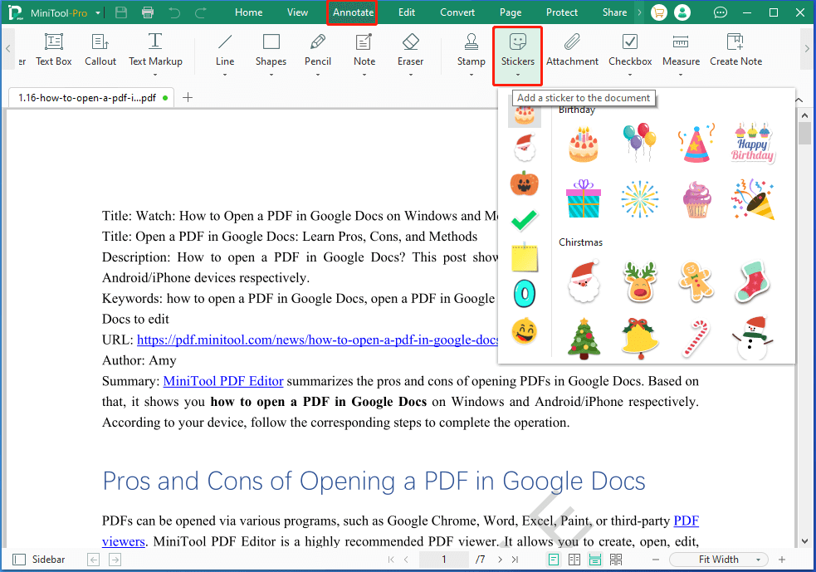Switch to the Annotate tab
Screen dimensions: 816x572
tap(353, 12)
